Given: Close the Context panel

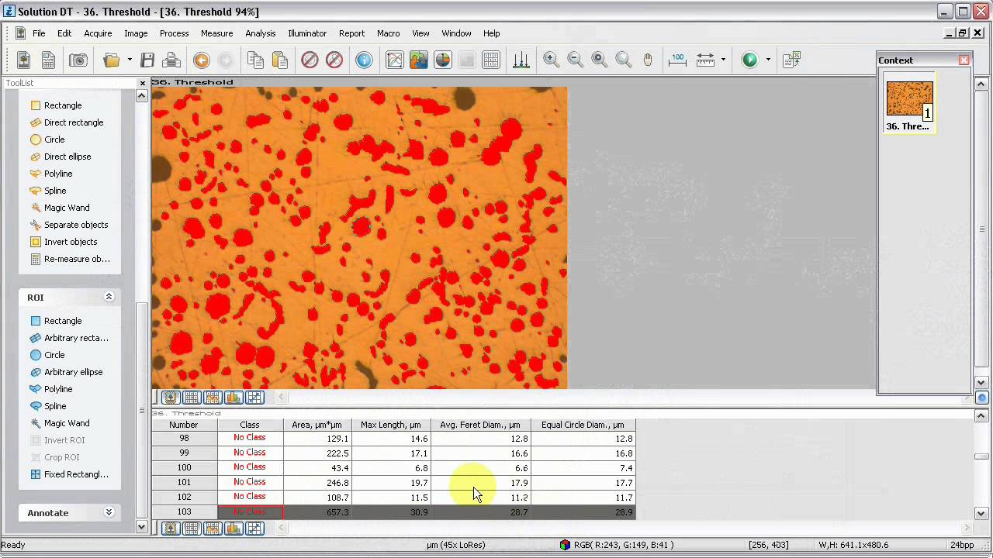Looking at the screenshot, I should (964, 60).
